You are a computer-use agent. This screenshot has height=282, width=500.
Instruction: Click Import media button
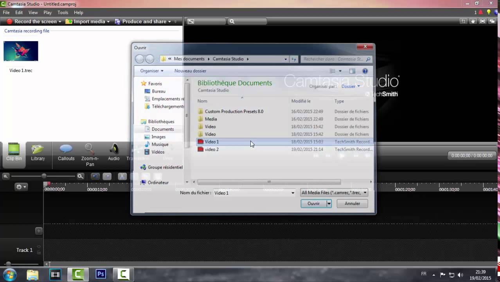[86, 22]
